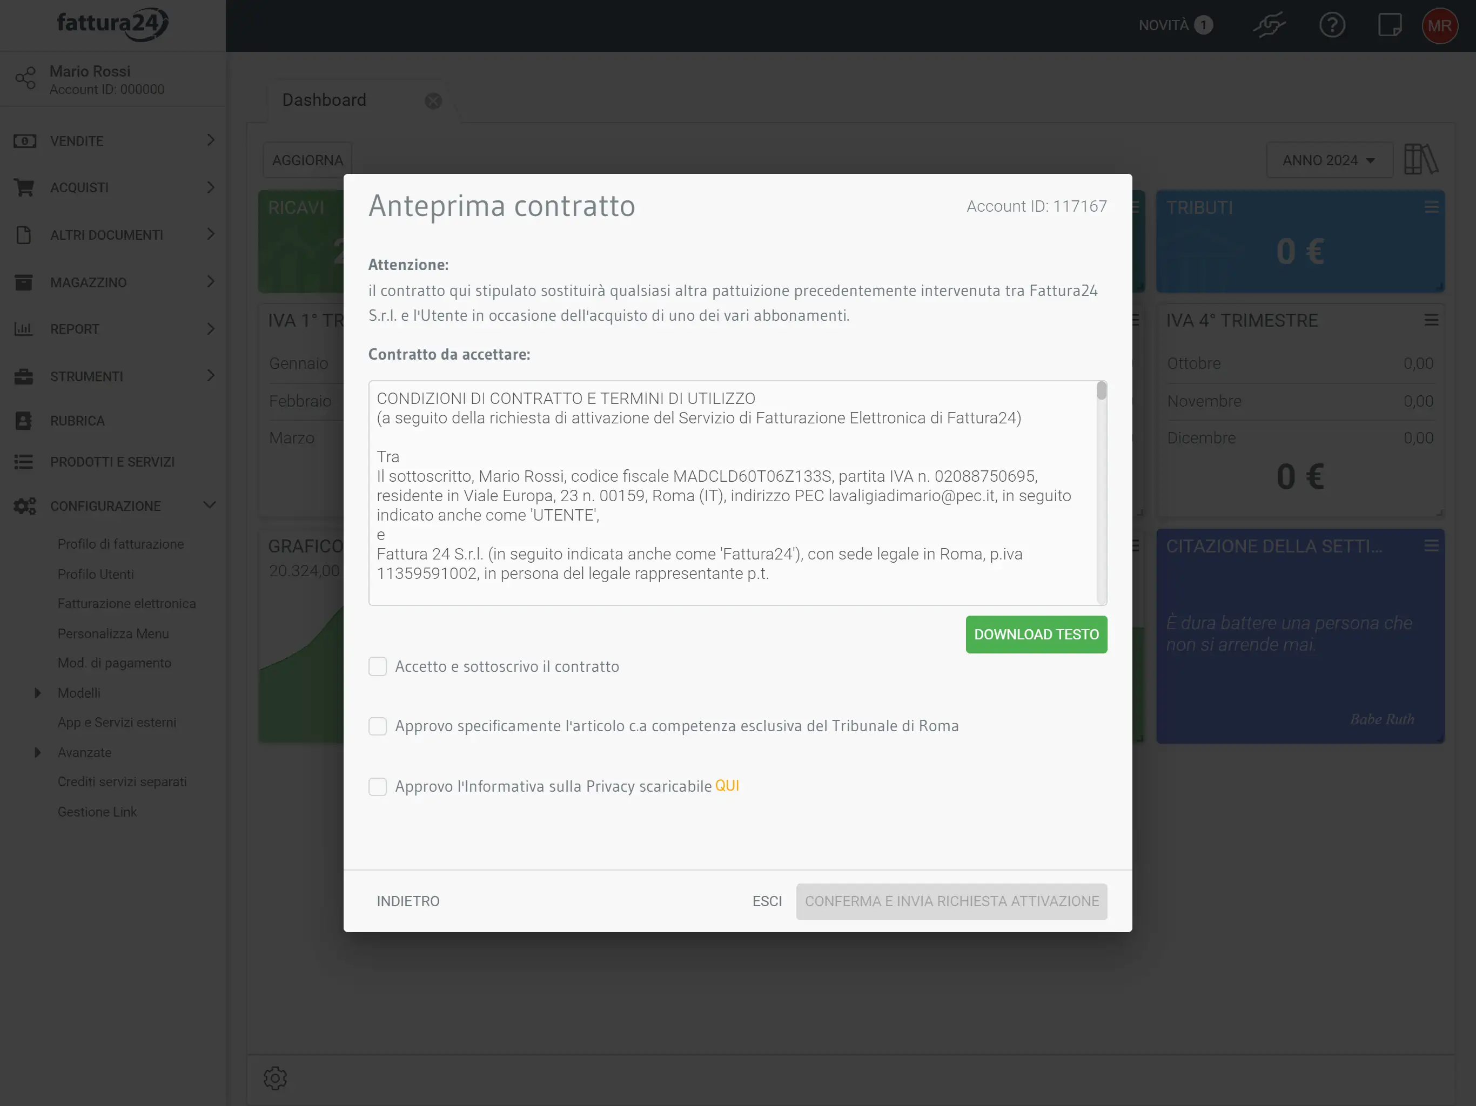Click the Strumenti toolbox icon
Viewport: 1476px width, 1106px height.
click(x=24, y=376)
